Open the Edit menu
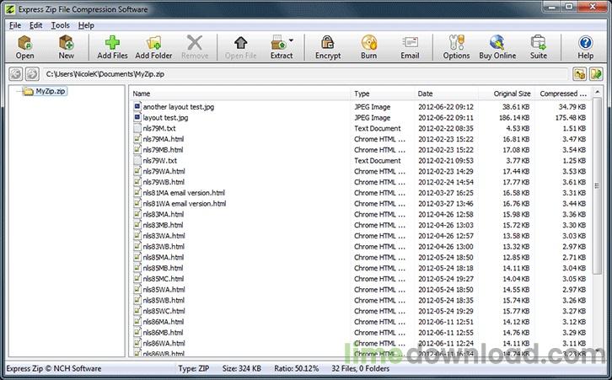Viewport: 612px width, 380px height. [x=36, y=25]
